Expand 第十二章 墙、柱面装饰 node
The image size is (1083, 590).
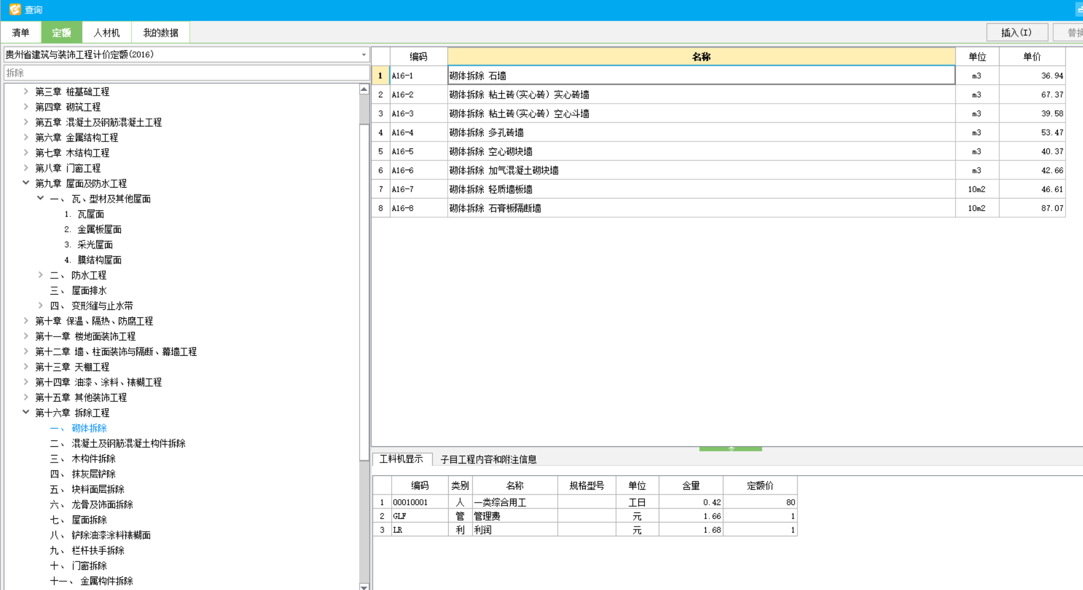tap(26, 351)
